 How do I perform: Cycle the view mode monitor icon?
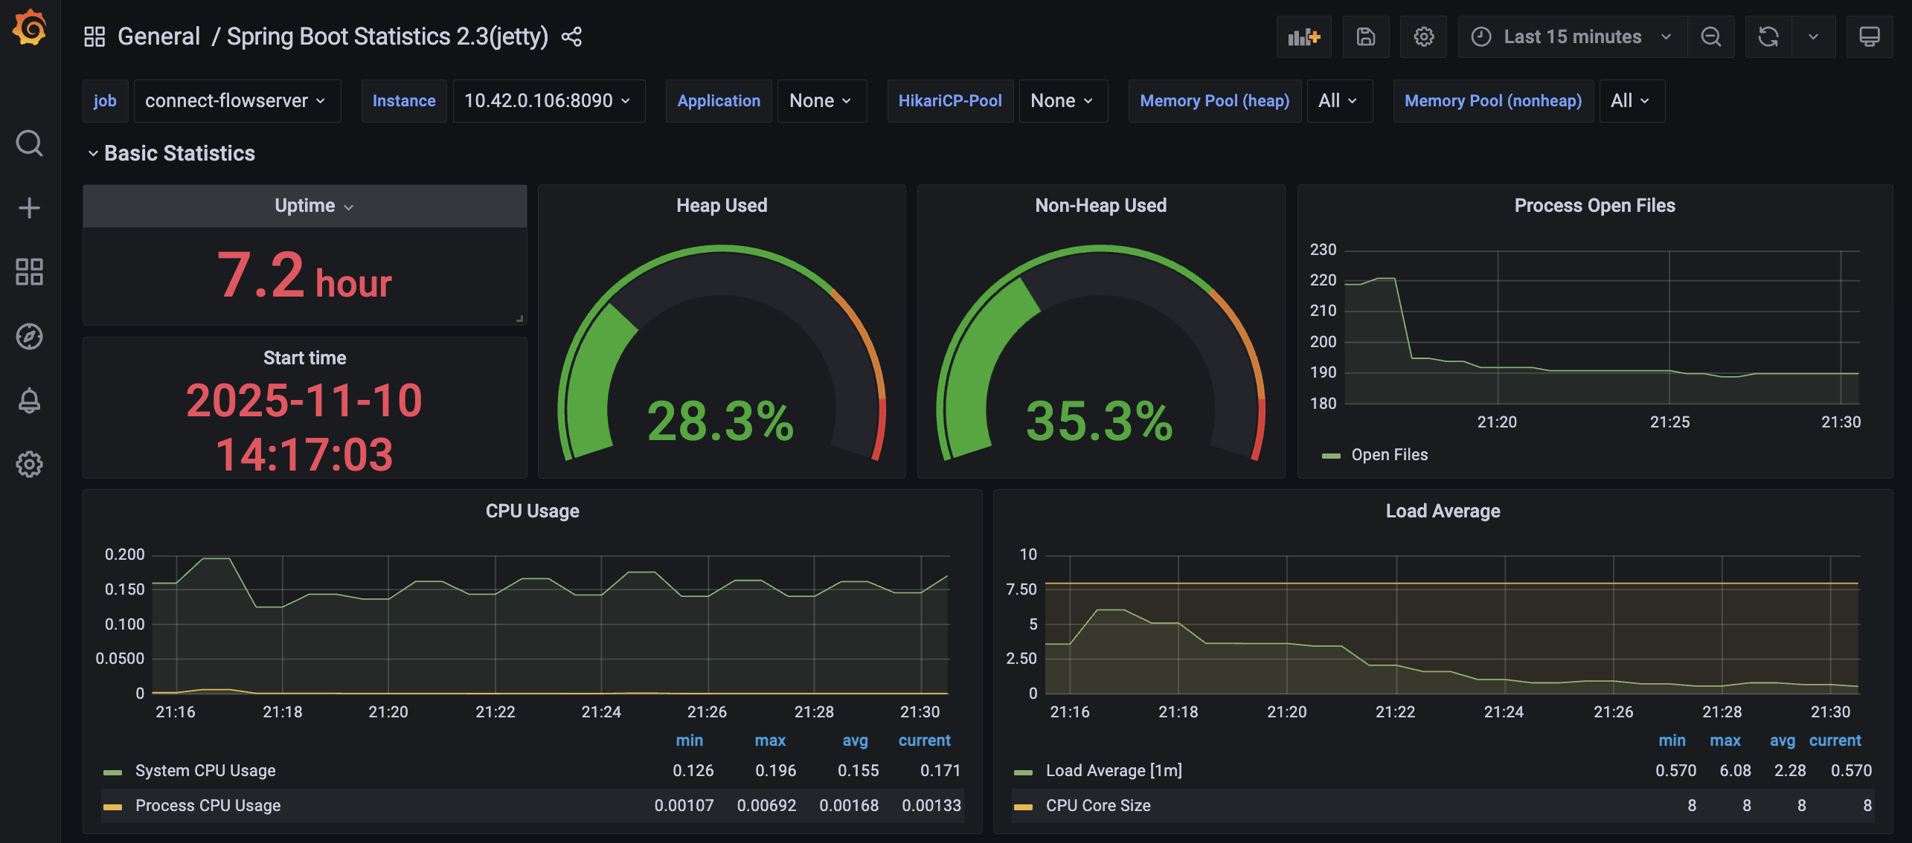point(1870,36)
